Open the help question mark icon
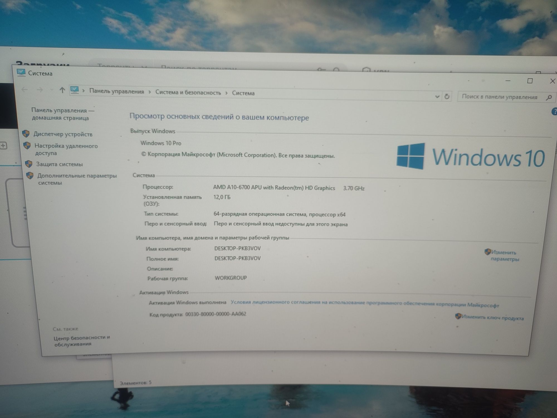Screen dimensions: 557x418 [x=554, y=112]
